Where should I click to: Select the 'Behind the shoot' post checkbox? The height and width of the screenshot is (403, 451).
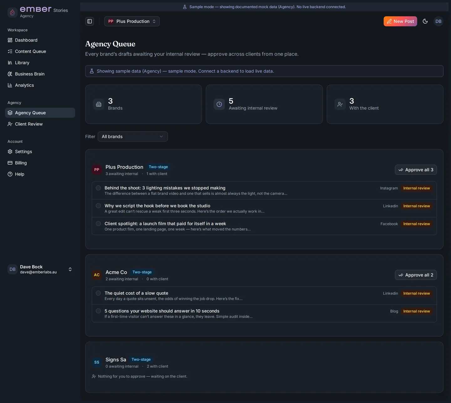pyautogui.click(x=98, y=188)
